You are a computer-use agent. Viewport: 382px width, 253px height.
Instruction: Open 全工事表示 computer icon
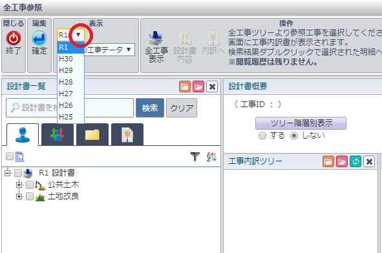[x=156, y=38]
